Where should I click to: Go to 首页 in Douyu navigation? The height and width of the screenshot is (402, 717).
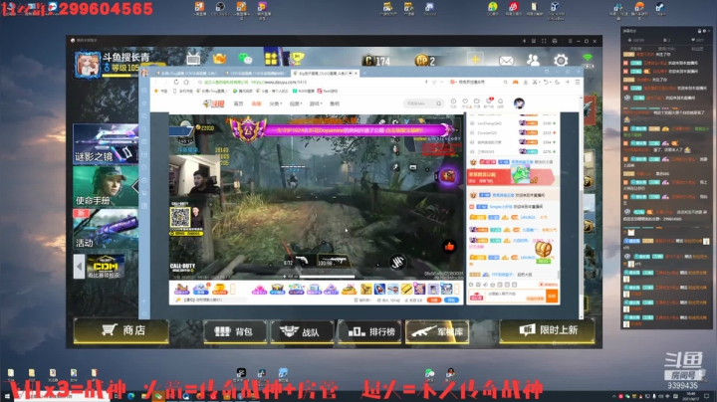click(x=238, y=103)
